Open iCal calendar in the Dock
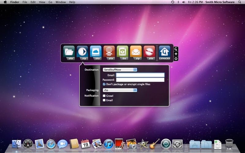This screenshot has width=245, height=153. (x=85, y=144)
